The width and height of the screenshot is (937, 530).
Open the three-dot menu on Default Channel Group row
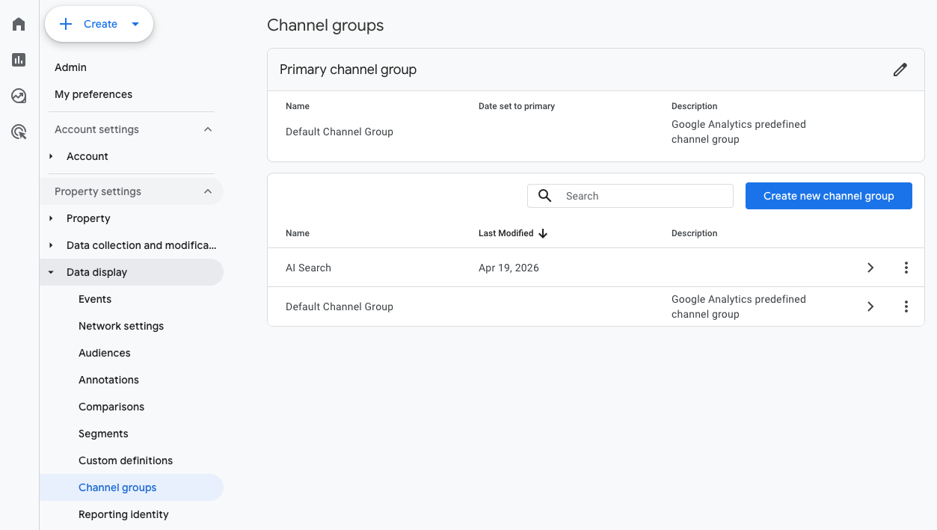[x=906, y=306]
